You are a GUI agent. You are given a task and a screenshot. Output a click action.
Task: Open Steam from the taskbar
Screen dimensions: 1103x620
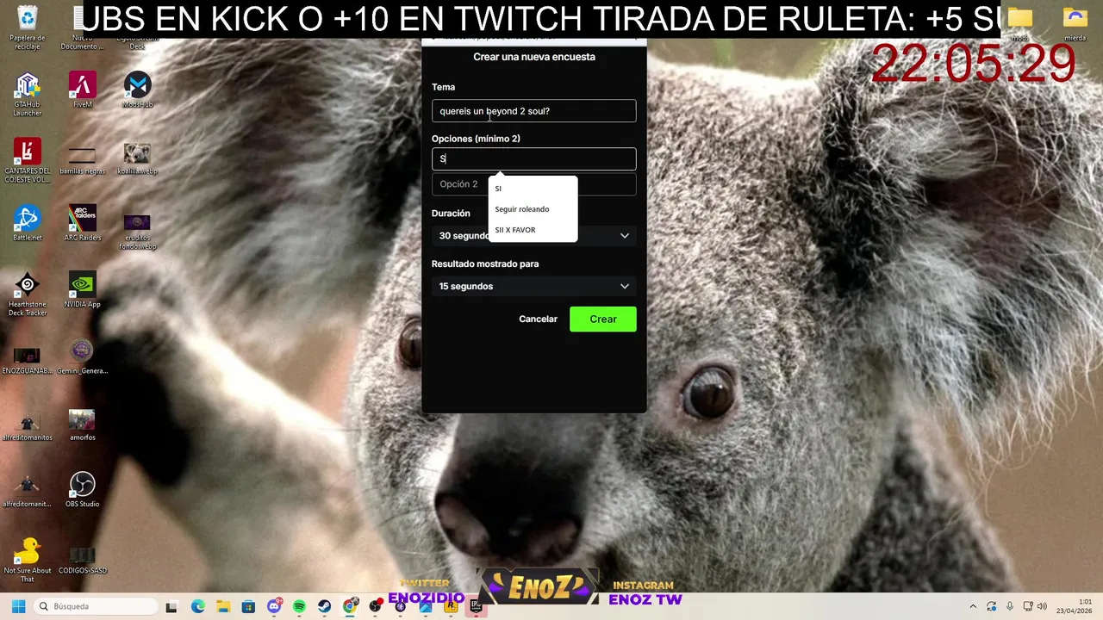(x=325, y=606)
